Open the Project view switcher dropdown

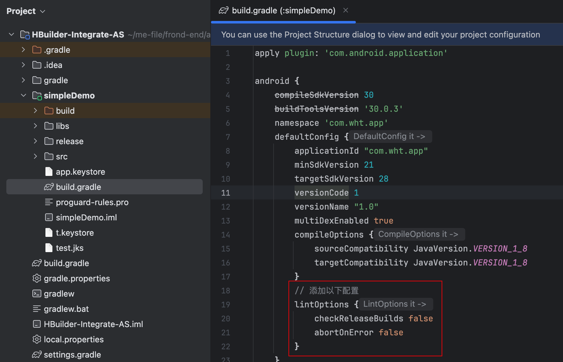(x=43, y=11)
